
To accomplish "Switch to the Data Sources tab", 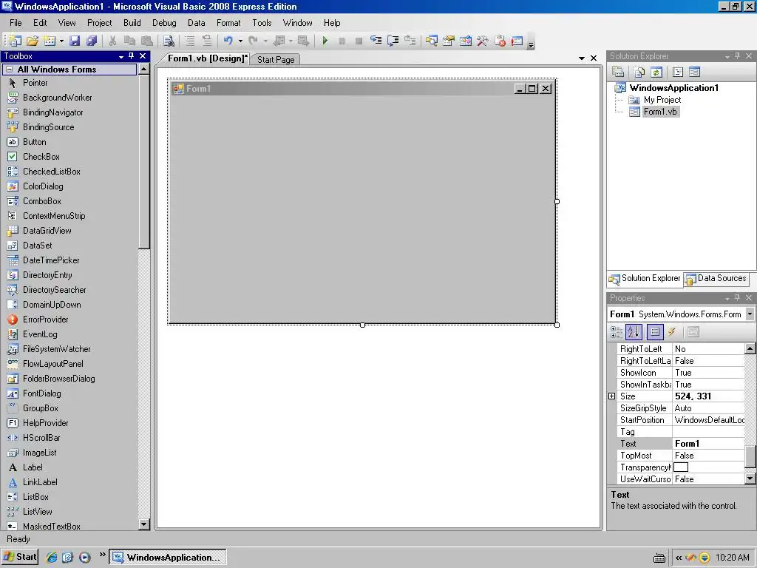I will 716,278.
